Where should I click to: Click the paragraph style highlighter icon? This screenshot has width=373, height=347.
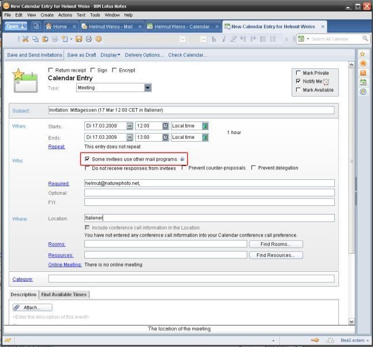233,39
